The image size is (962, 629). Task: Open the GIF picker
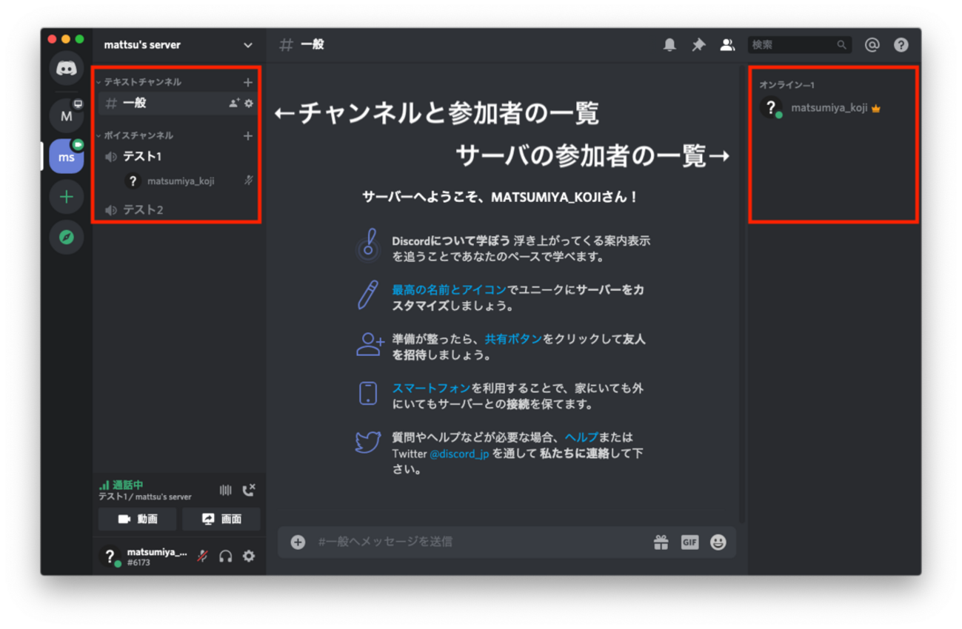click(x=689, y=542)
